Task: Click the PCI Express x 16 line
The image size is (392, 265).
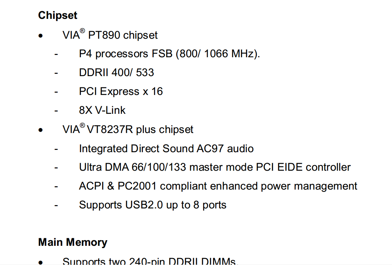Action: coord(121,92)
